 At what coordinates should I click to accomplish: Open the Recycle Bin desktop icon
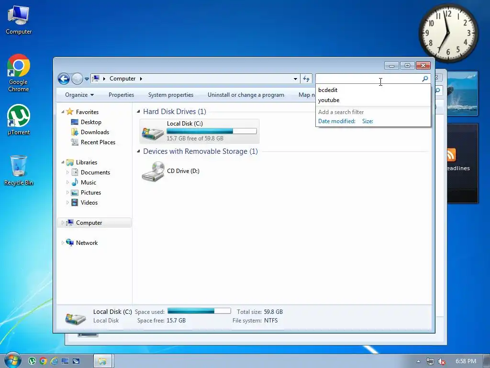click(x=19, y=171)
